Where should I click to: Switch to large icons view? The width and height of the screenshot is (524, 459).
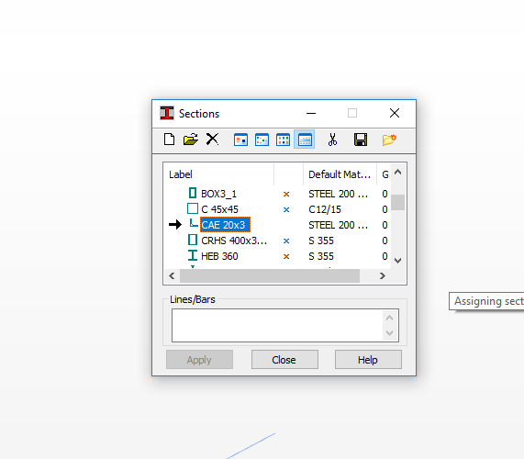pyautogui.click(x=240, y=140)
